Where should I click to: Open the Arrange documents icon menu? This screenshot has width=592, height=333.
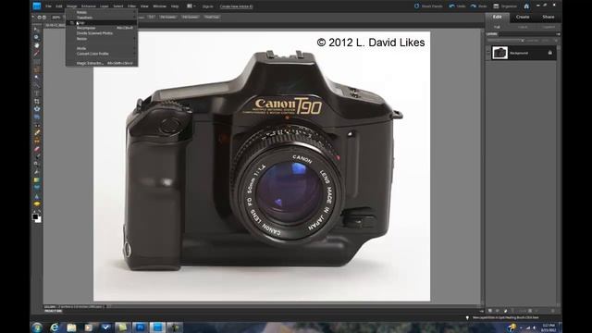tap(191, 6)
